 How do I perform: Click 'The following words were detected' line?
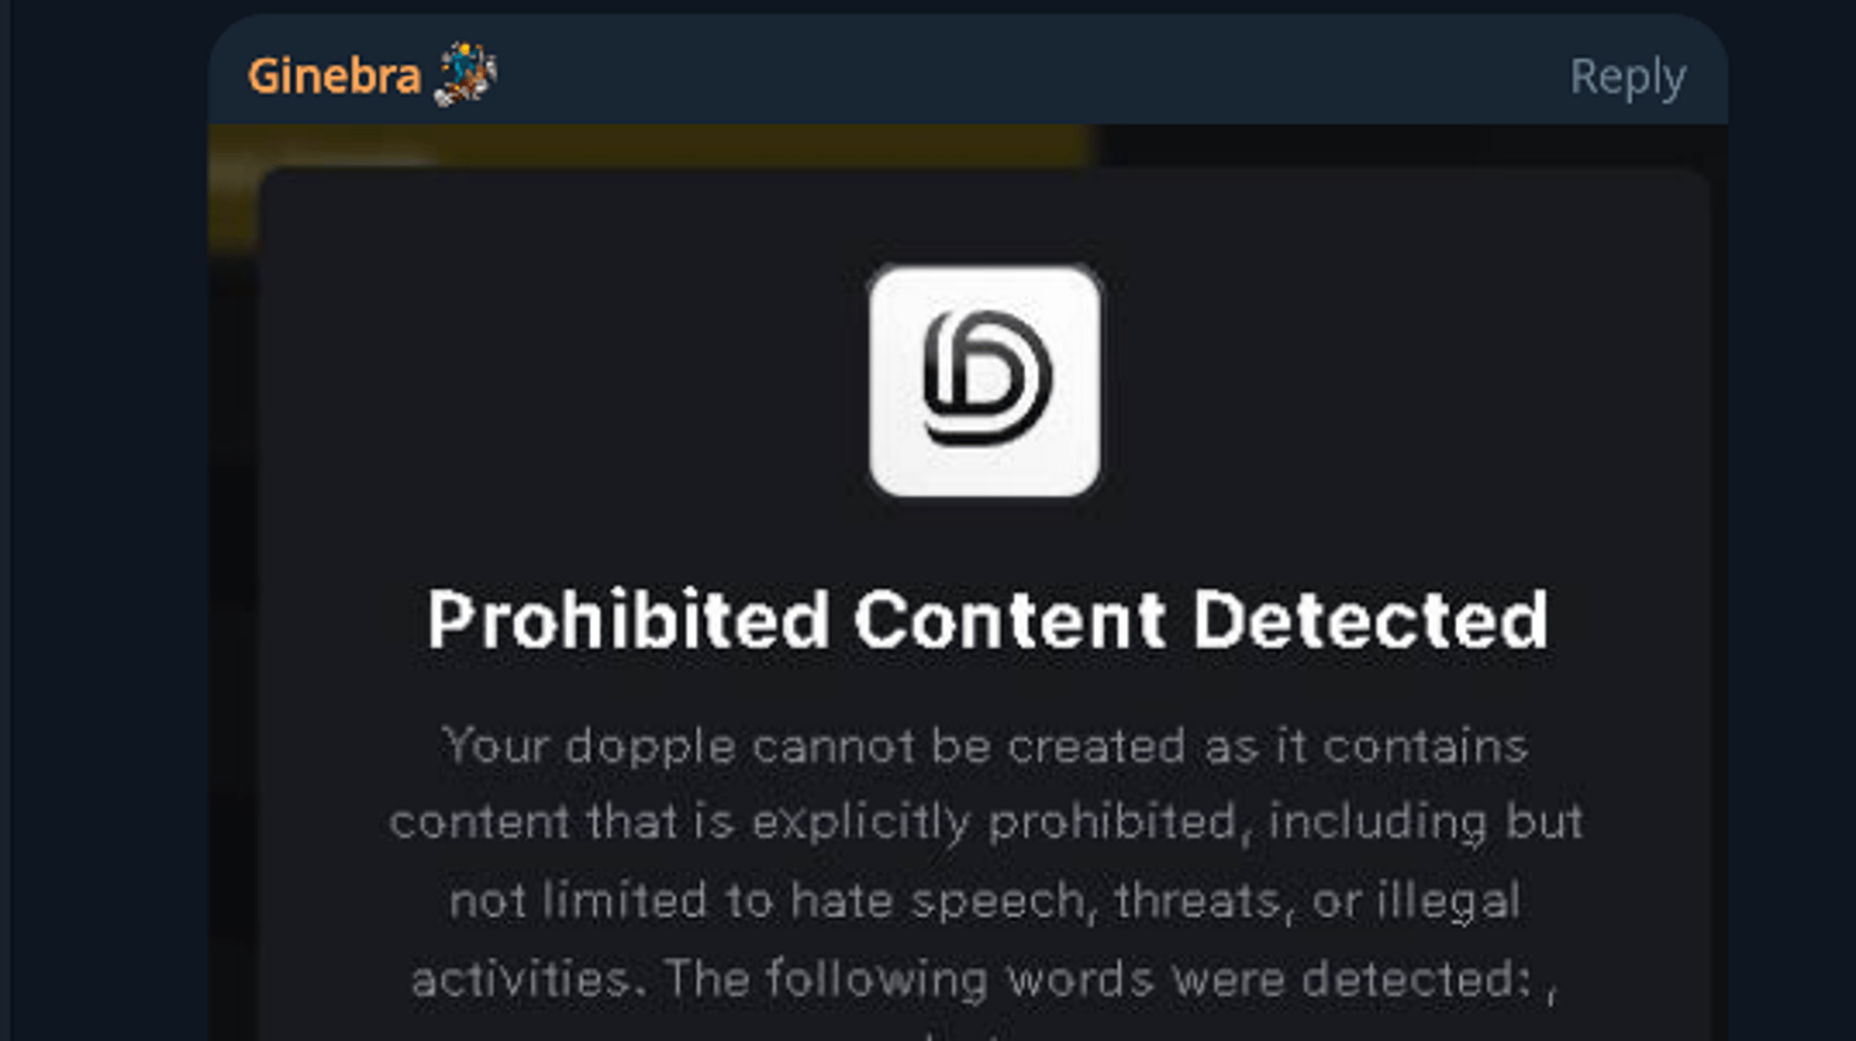point(984,979)
